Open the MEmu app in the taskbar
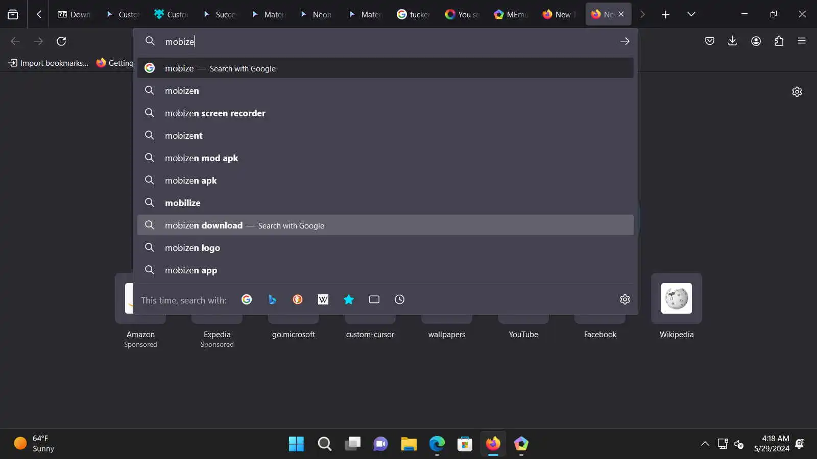The image size is (817, 459). [x=521, y=444]
